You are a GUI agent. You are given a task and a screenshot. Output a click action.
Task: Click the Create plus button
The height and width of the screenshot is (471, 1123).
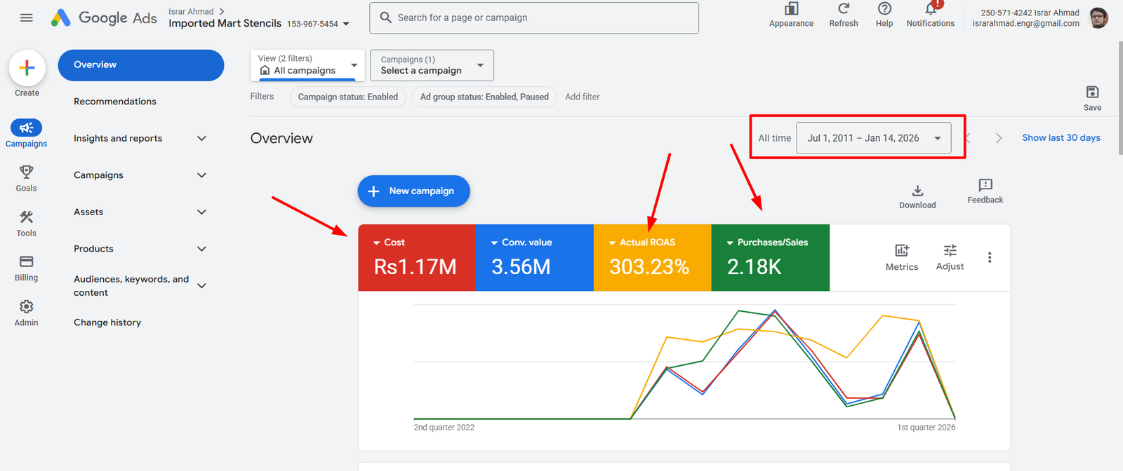coord(27,68)
